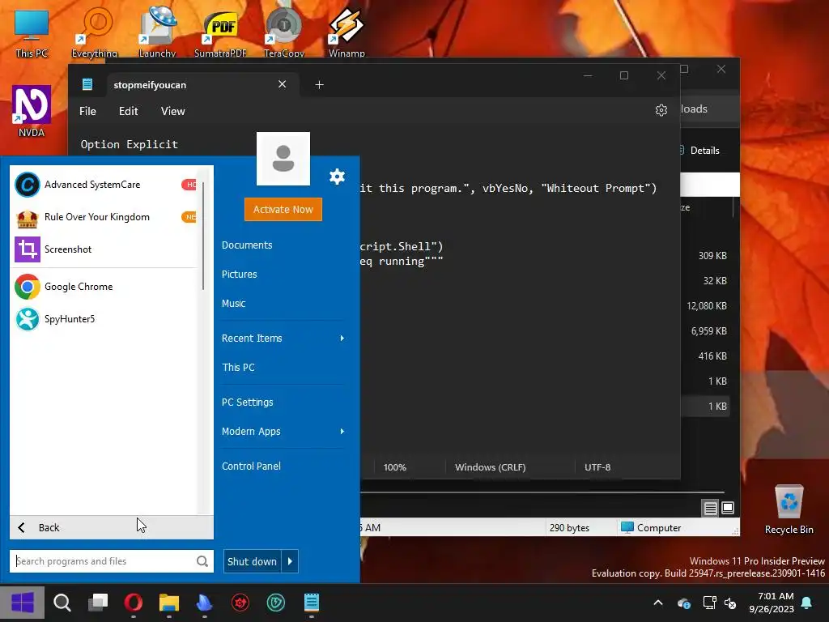The height and width of the screenshot is (622, 829).
Task: Open Control Panel from start menu
Action: click(251, 466)
